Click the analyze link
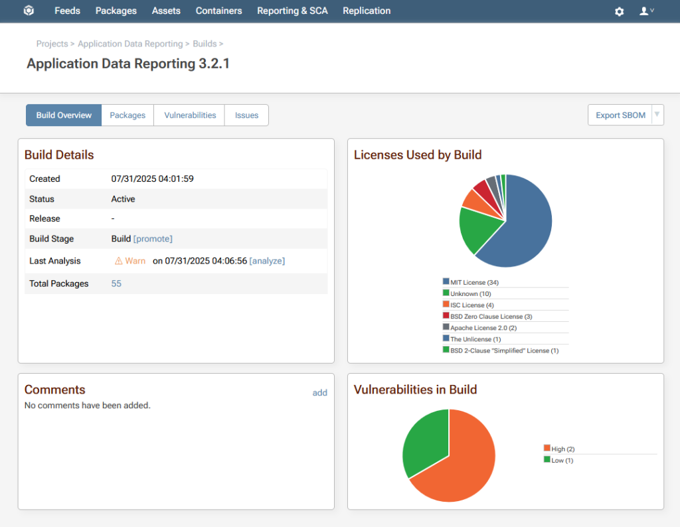Image resolution: width=680 pixels, height=527 pixels. click(x=267, y=261)
